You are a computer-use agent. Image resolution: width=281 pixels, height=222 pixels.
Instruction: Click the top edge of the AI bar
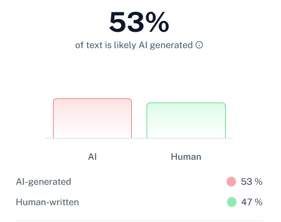coord(92,99)
